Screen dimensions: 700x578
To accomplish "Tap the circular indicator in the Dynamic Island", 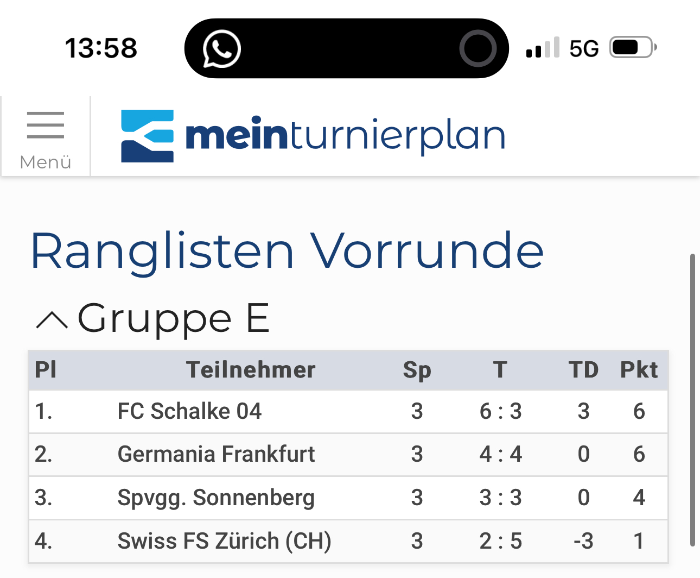I will [478, 48].
